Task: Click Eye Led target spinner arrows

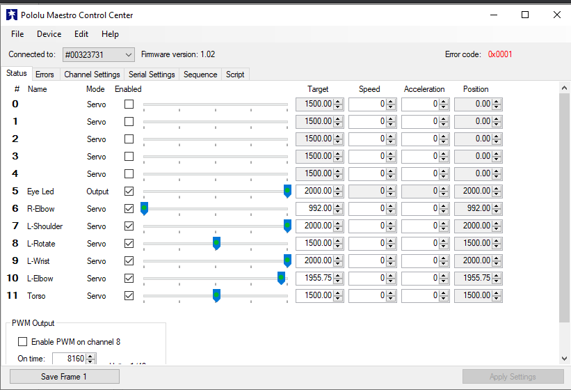Action: click(x=338, y=191)
